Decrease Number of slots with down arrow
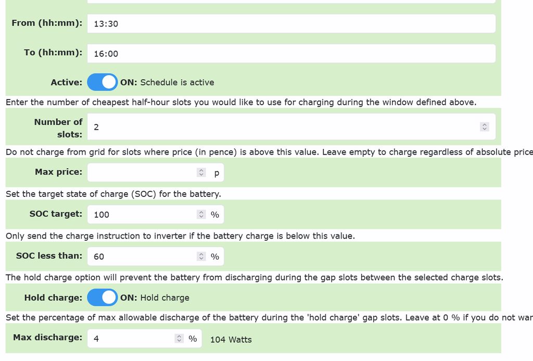This screenshot has width=533, height=361. (x=485, y=129)
